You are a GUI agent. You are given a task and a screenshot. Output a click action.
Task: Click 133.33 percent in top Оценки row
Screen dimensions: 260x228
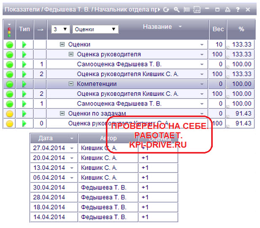(x=241, y=44)
